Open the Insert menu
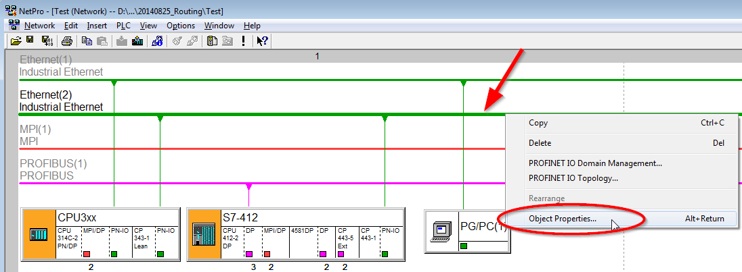Screen dimensions: 742x272 point(97,26)
